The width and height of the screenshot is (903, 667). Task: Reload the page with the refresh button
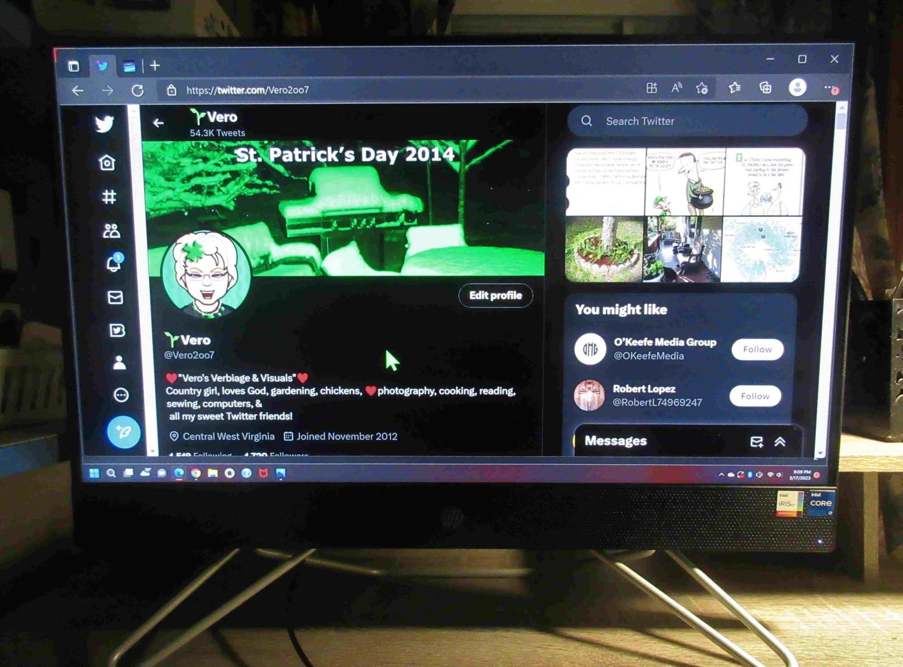click(138, 91)
